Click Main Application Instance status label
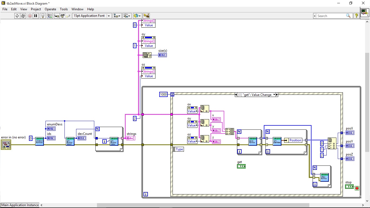Image resolution: width=370 pixels, height=208 pixels. coord(20,205)
